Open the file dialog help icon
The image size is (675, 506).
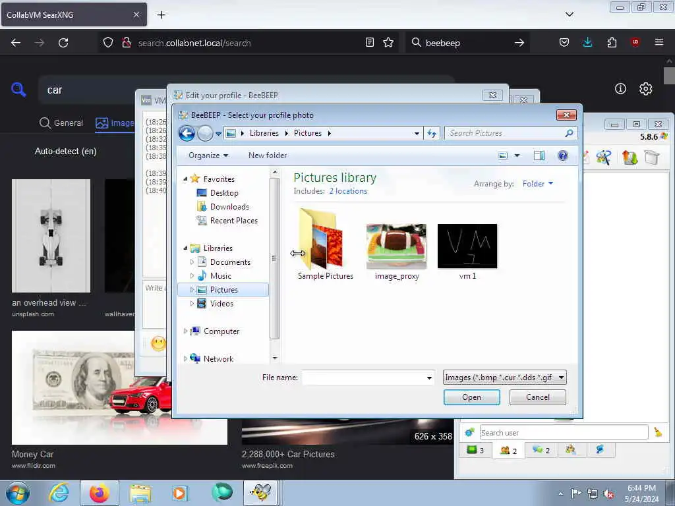pos(563,155)
